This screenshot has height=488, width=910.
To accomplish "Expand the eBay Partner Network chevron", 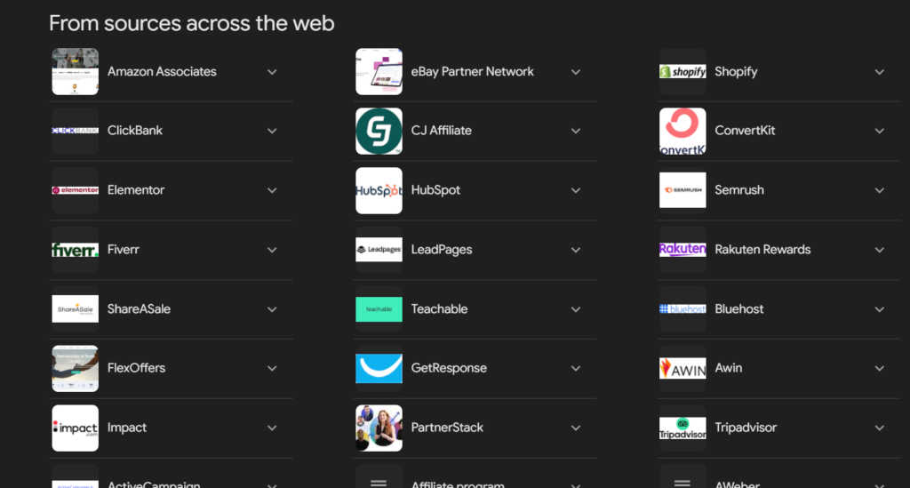I will point(576,72).
